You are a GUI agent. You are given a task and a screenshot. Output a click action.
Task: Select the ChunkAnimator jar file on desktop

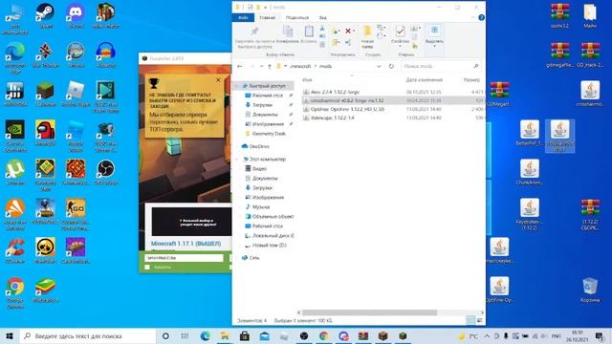529,172
